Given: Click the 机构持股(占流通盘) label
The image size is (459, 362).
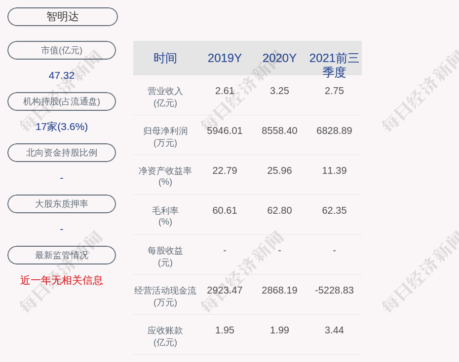Looking at the screenshot, I should pyautogui.click(x=62, y=101).
